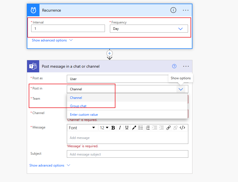Select Channel option in dropdown list

coord(127,97)
